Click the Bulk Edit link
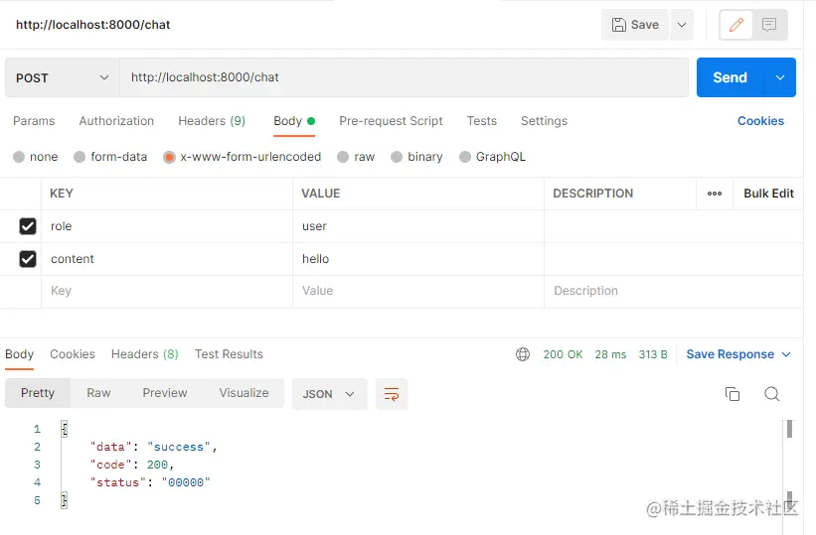 click(768, 194)
